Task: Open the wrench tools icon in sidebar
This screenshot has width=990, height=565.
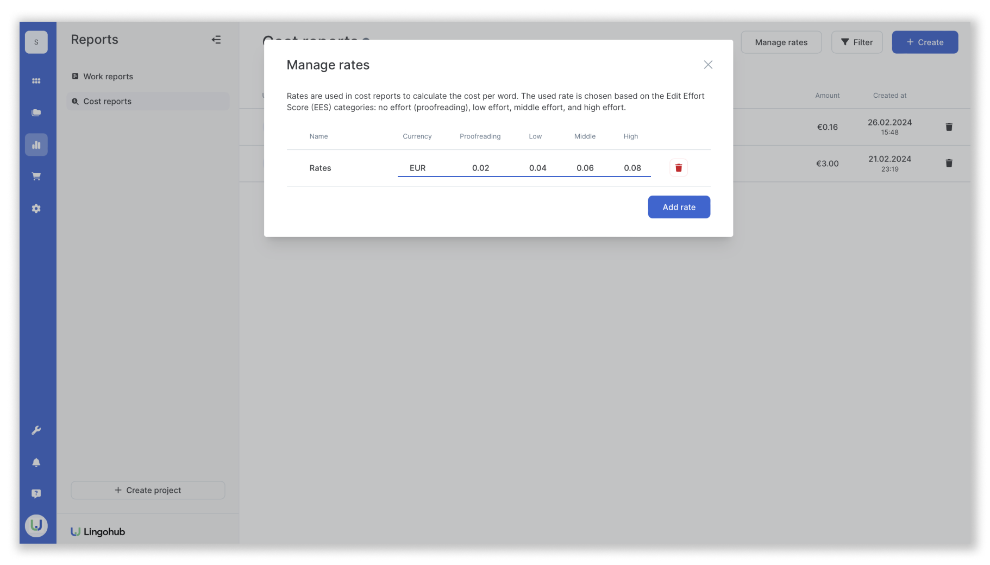Action: [x=36, y=430]
